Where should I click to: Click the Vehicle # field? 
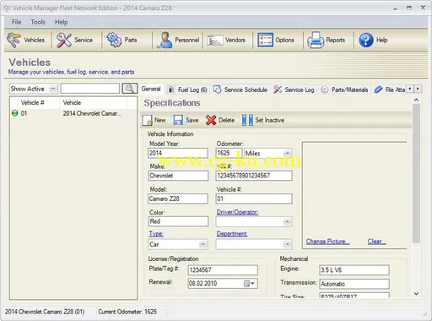click(254, 199)
